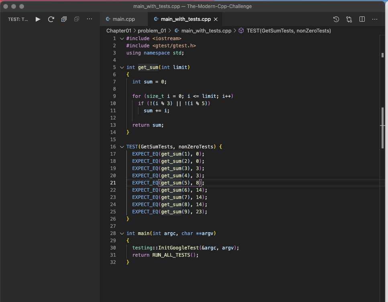Viewport: 388px width, 302px height.
Task: Click the source control compare changes icon
Action: click(x=349, y=19)
